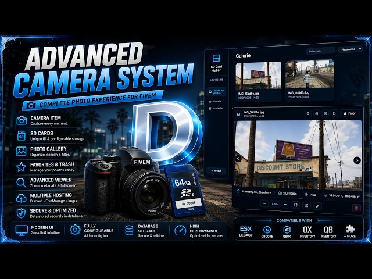Click the 64GB SD card picture

[184, 190]
